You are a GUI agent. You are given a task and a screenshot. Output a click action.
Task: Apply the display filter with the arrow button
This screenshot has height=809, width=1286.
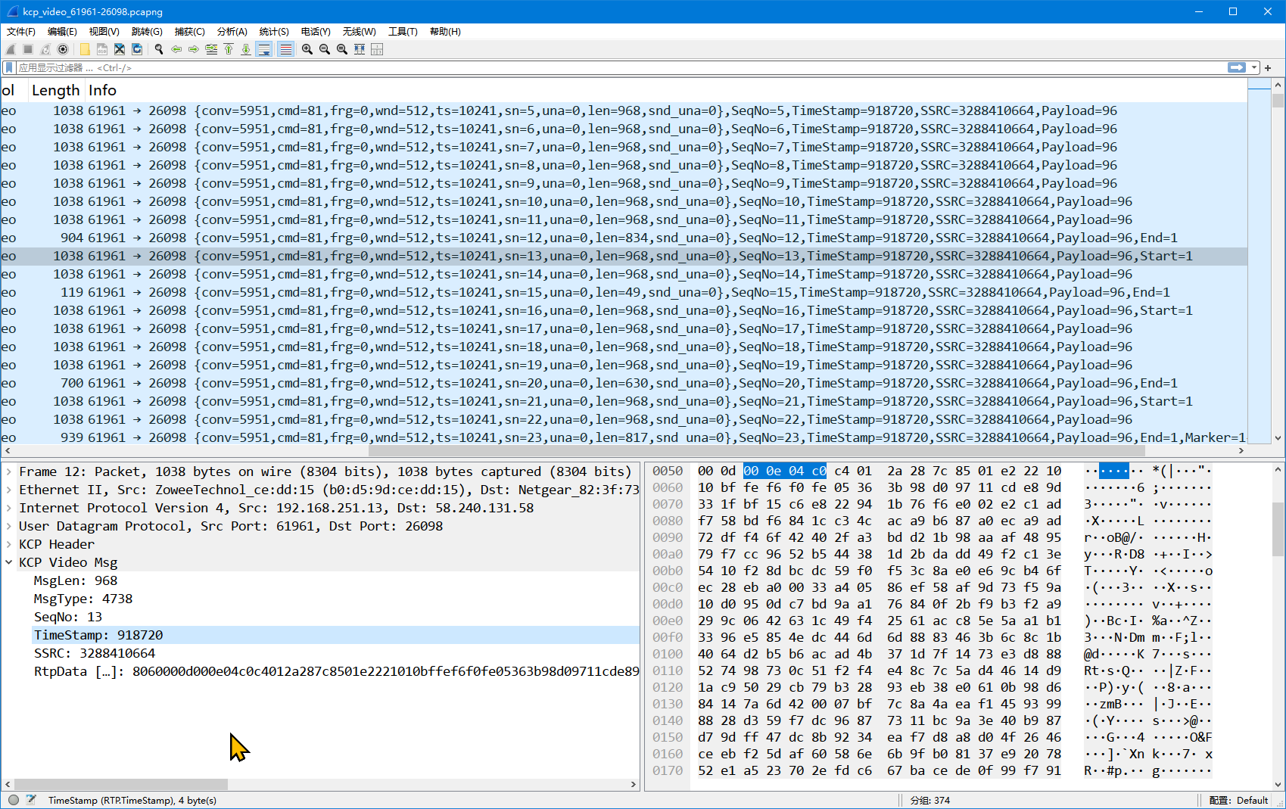coord(1237,67)
